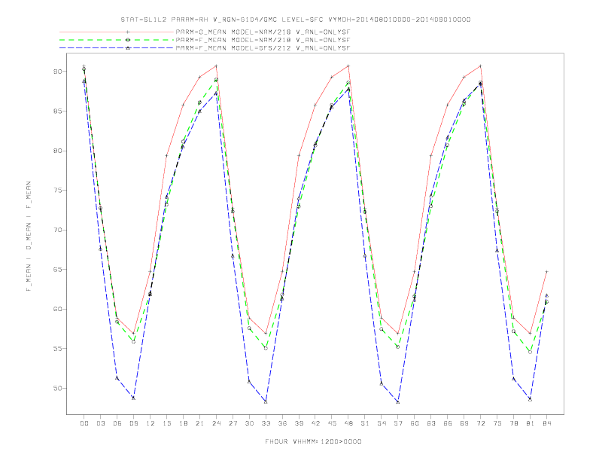Click blue triangle data point at hour 06
The image size is (596, 461).
pyautogui.click(x=117, y=377)
